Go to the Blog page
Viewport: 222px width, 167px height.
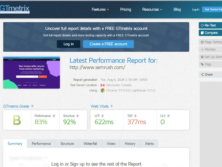pyautogui.click(x=177, y=9)
